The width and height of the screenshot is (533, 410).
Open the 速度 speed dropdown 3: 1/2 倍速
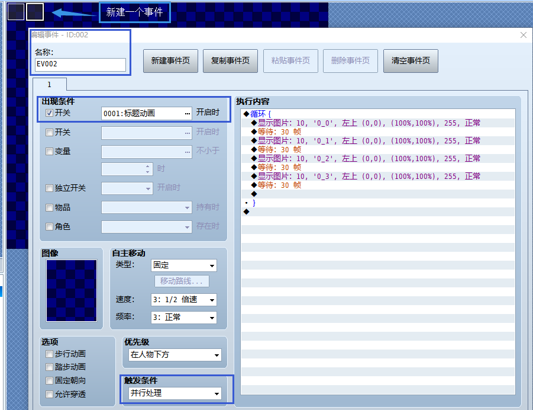pos(184,300)
